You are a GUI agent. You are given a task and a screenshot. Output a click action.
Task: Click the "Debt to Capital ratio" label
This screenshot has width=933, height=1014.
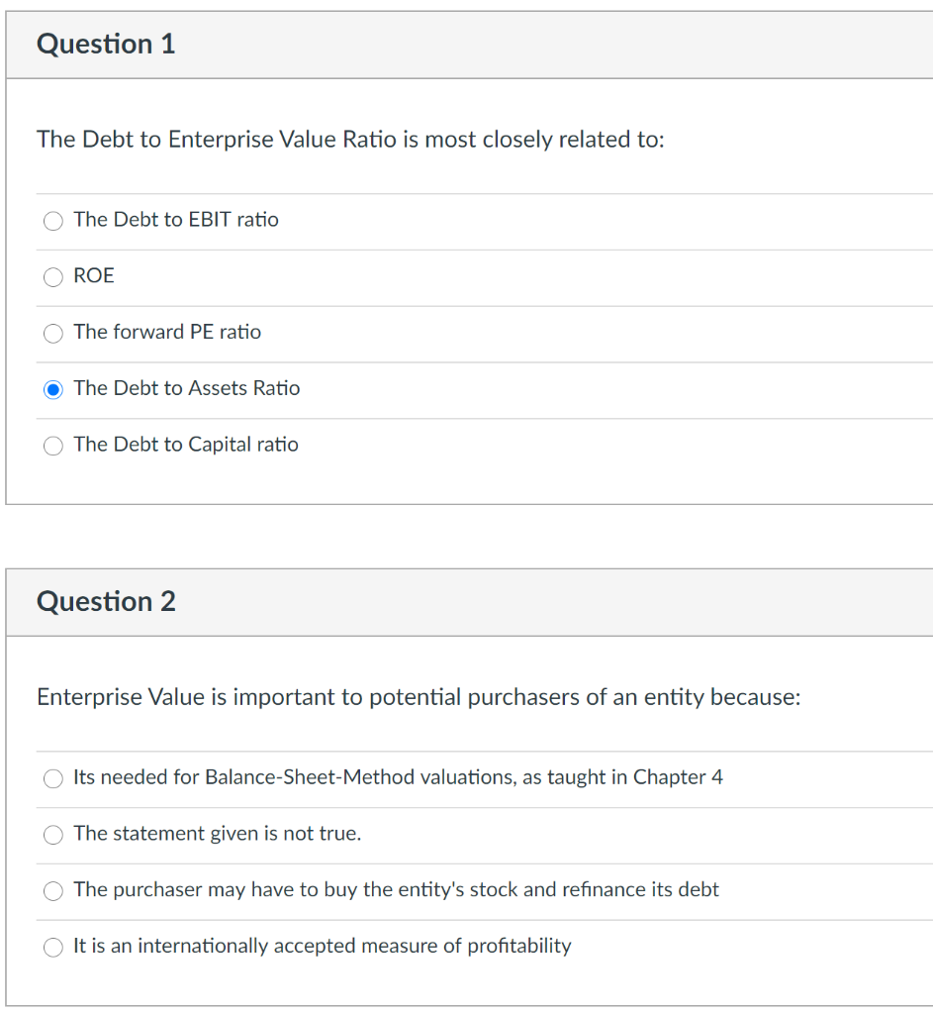186,445
